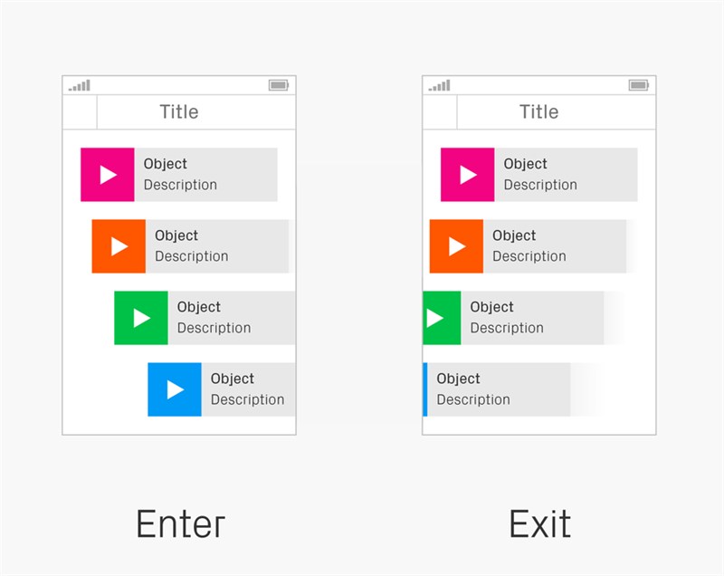Click battery icon in Enter phone status bar
The image size is (724, 576).
[279, 85]
